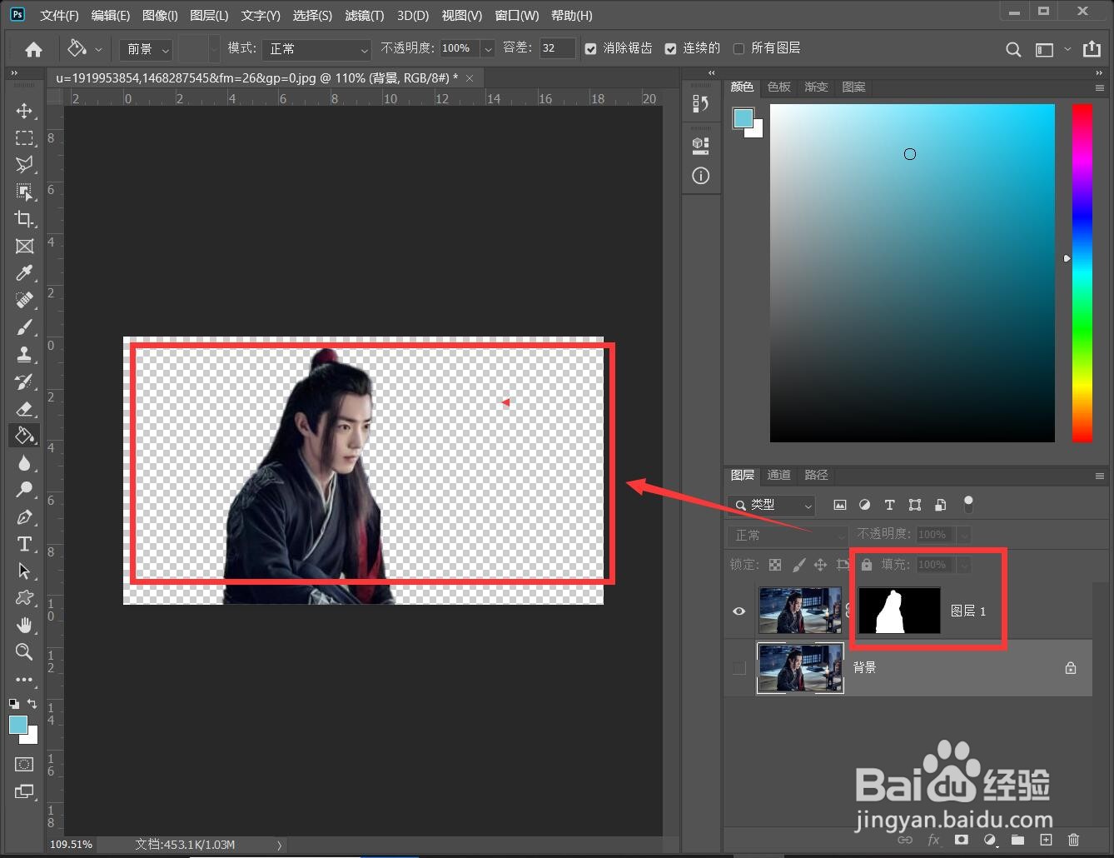The height and width of the screenshot is (858, 1114).
Task: Select the Crop tool
Action: [24, 219]
